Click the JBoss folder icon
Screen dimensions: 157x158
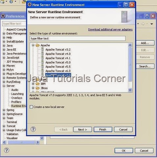pyautogui.click(x=38, y=88)
